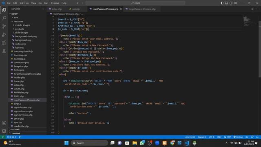Open the View menu
Screen dimensions: 261x147
(x=33, y=3)
